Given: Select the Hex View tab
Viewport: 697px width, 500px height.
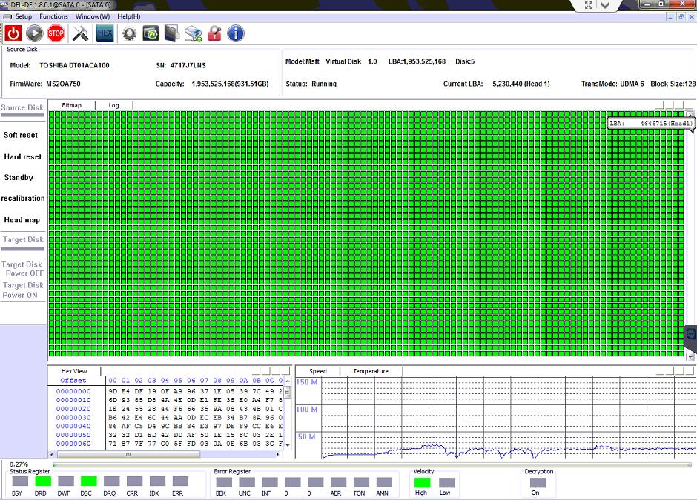Looking at the screenshot, I should (x=74, y=371).
